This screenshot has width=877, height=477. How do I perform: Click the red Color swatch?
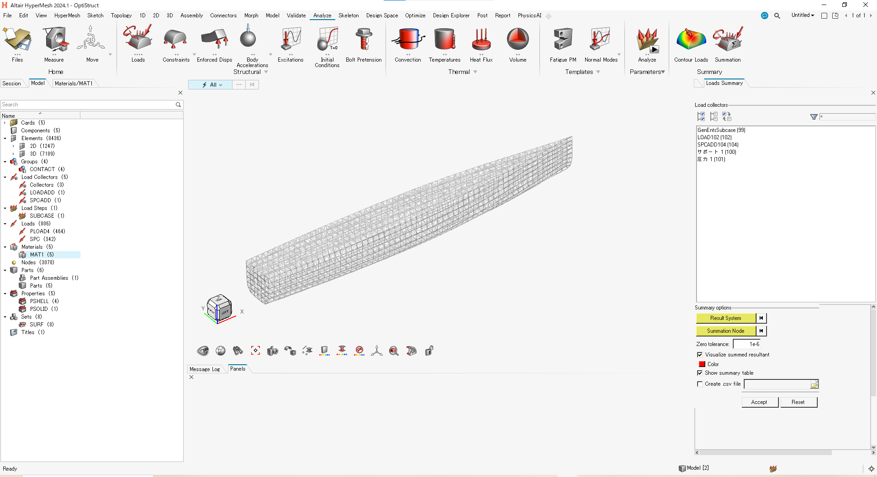pyautogui.click(x=702, y=364)
